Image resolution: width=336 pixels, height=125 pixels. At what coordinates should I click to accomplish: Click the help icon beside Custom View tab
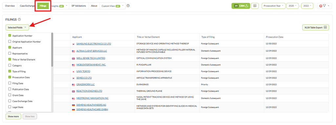(128, 6)
